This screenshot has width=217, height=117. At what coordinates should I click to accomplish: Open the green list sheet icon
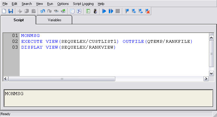tap(88, 11)
